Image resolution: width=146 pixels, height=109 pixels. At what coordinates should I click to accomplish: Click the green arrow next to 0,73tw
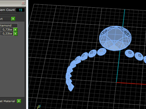pyautogui.click(x=16, y=30)
